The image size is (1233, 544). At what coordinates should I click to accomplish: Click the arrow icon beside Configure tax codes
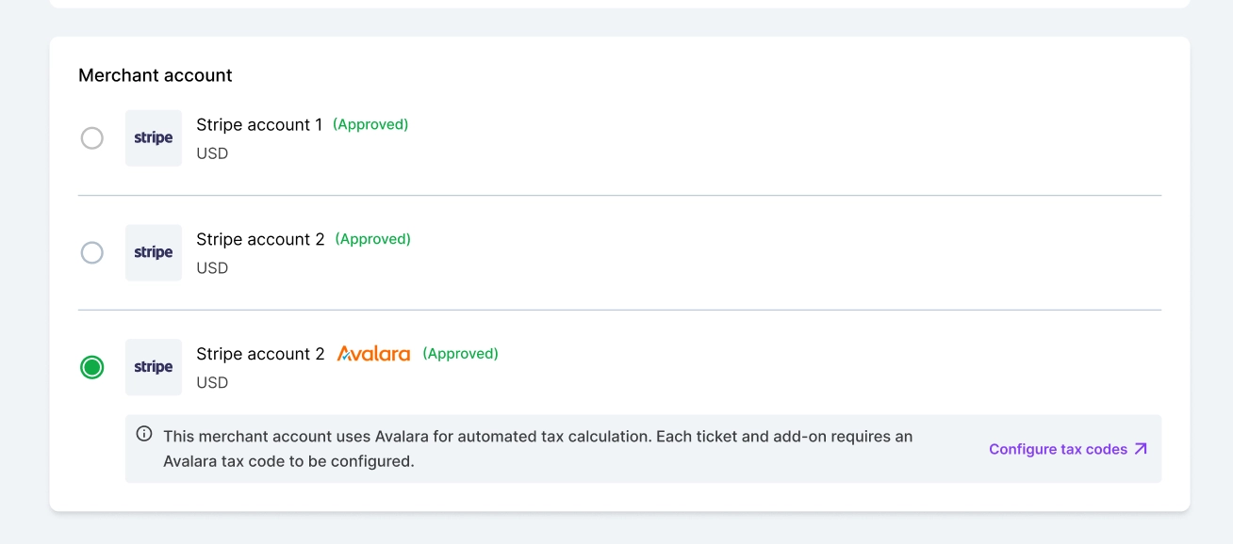click(1141, 449)
